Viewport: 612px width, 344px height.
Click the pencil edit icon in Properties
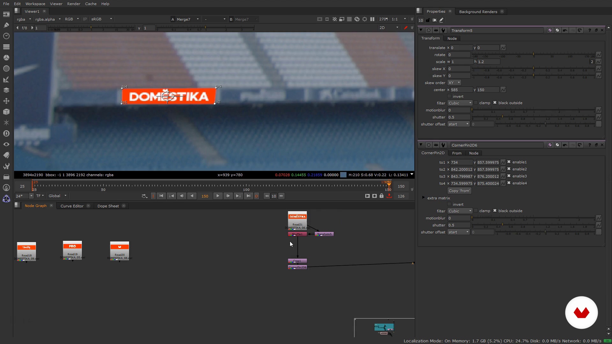[441, 20]
